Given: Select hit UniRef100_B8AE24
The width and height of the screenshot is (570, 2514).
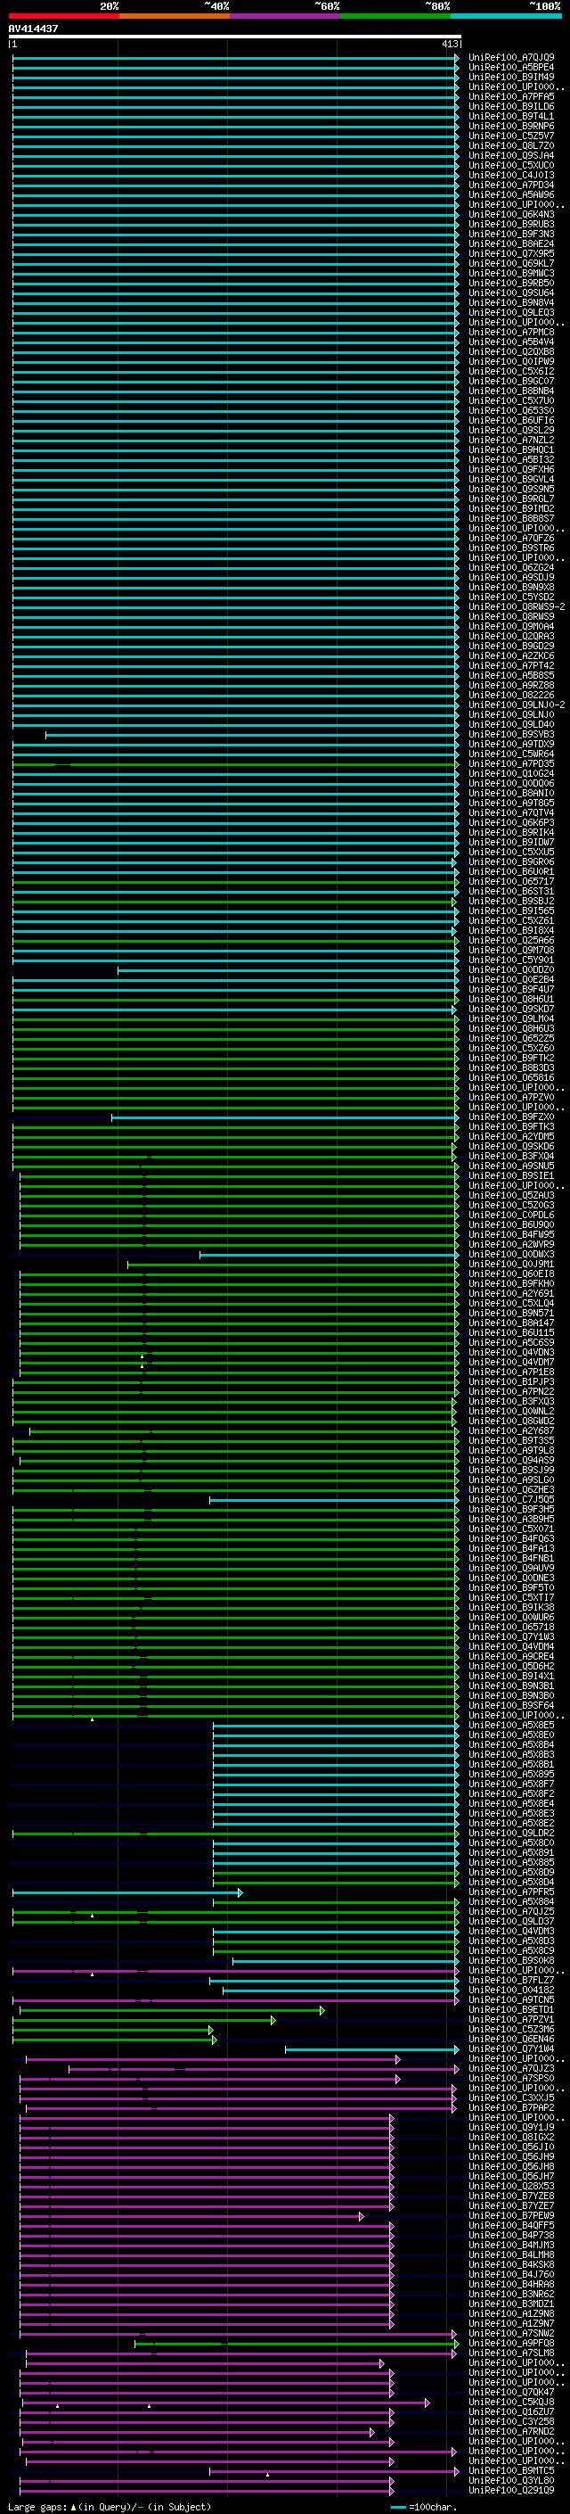Looking at the screenshot, I should (511, 244).
